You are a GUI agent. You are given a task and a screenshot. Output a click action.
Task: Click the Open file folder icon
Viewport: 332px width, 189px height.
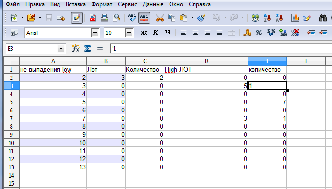click(x=31, y=18)
